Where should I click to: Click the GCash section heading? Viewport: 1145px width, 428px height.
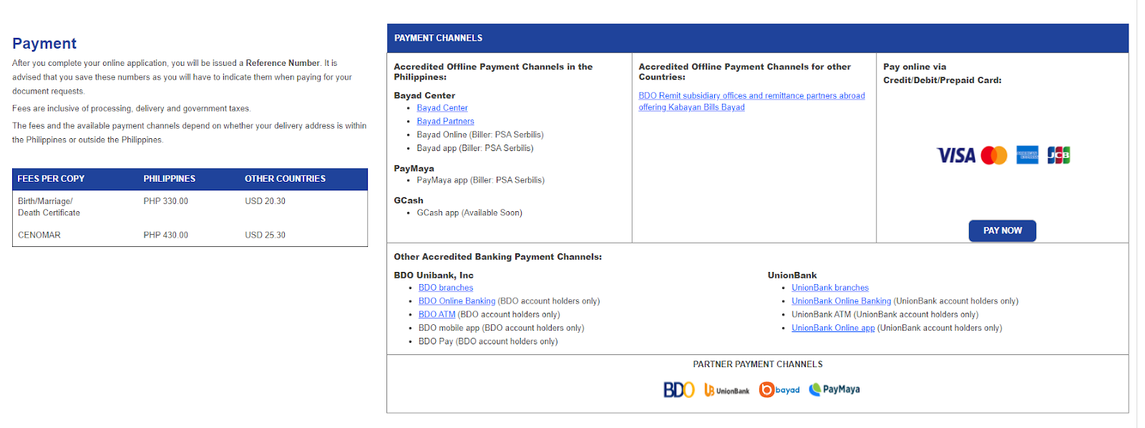point(409,200)
